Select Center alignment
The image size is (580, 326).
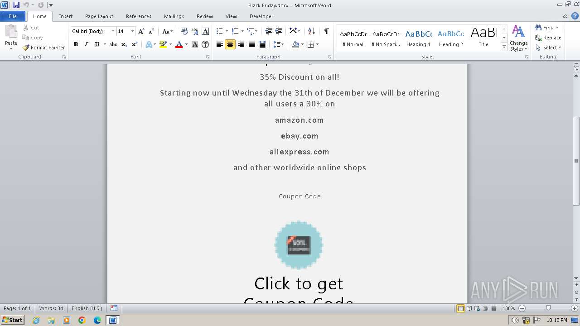click(x=230, y=44)
